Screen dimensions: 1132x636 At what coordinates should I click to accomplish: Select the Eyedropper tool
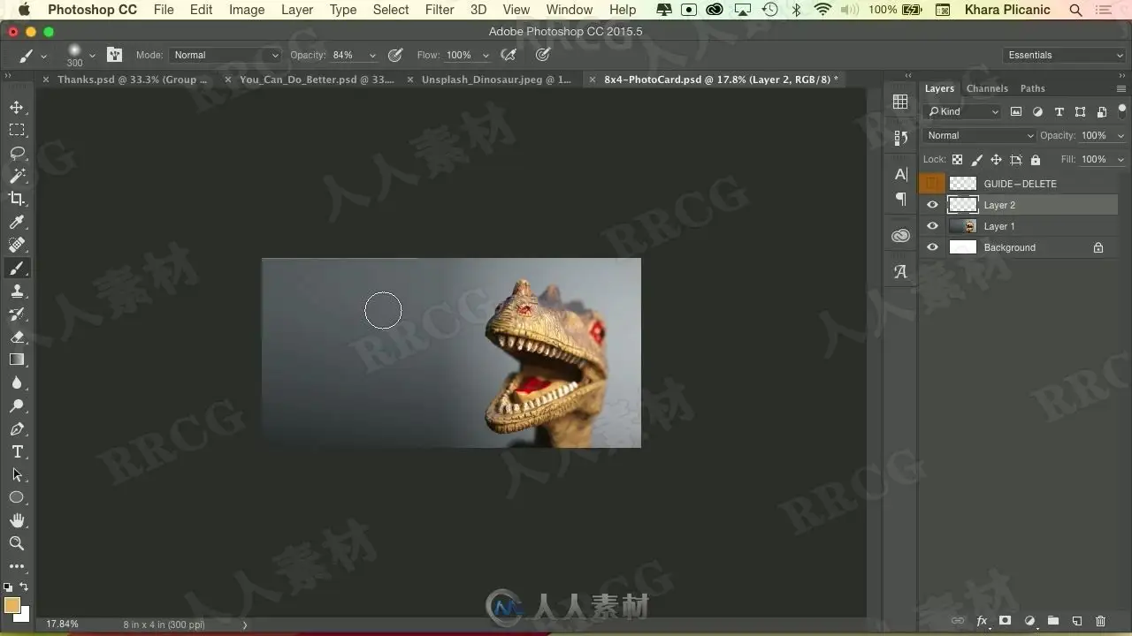[17, 222]
